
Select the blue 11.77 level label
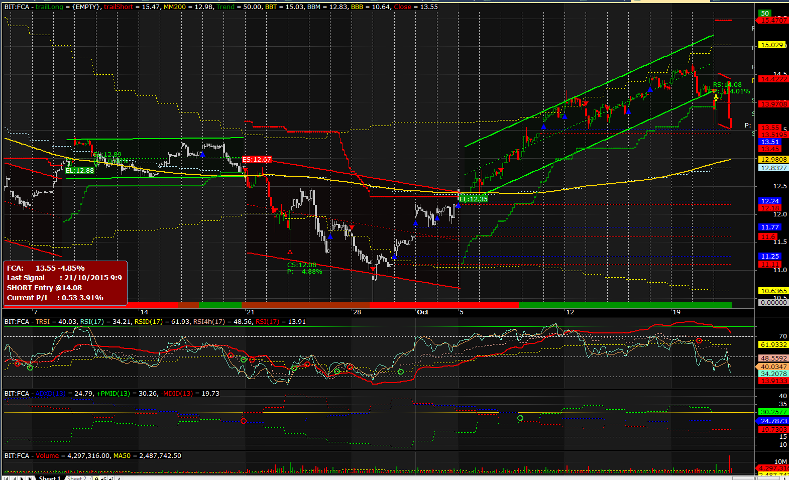pyautogui.click(x=770, y=227)
